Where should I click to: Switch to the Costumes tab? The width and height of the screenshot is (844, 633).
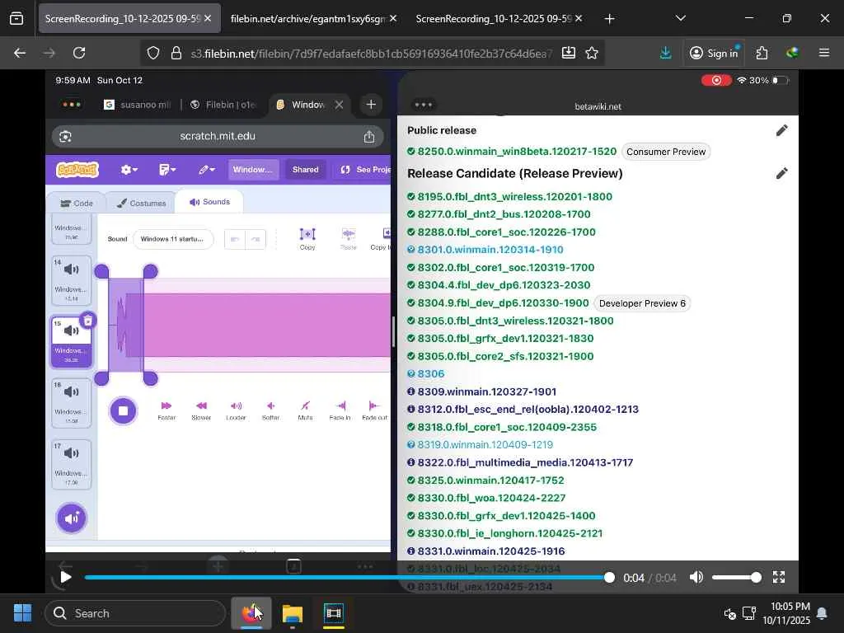click(142, 203)
